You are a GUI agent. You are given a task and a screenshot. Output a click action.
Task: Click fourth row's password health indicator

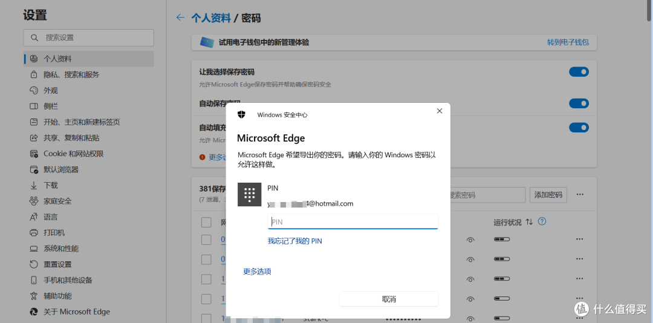click(x=502, y=298)
